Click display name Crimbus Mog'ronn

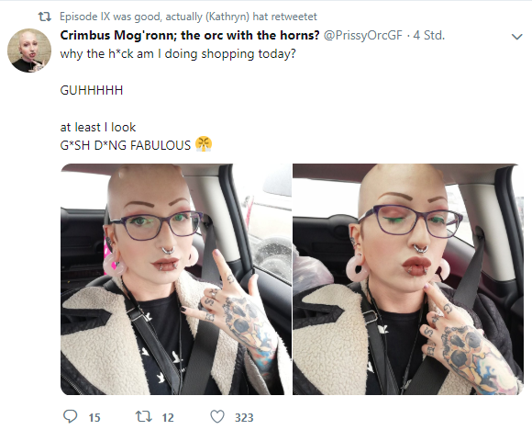click(x=190, y=35)
